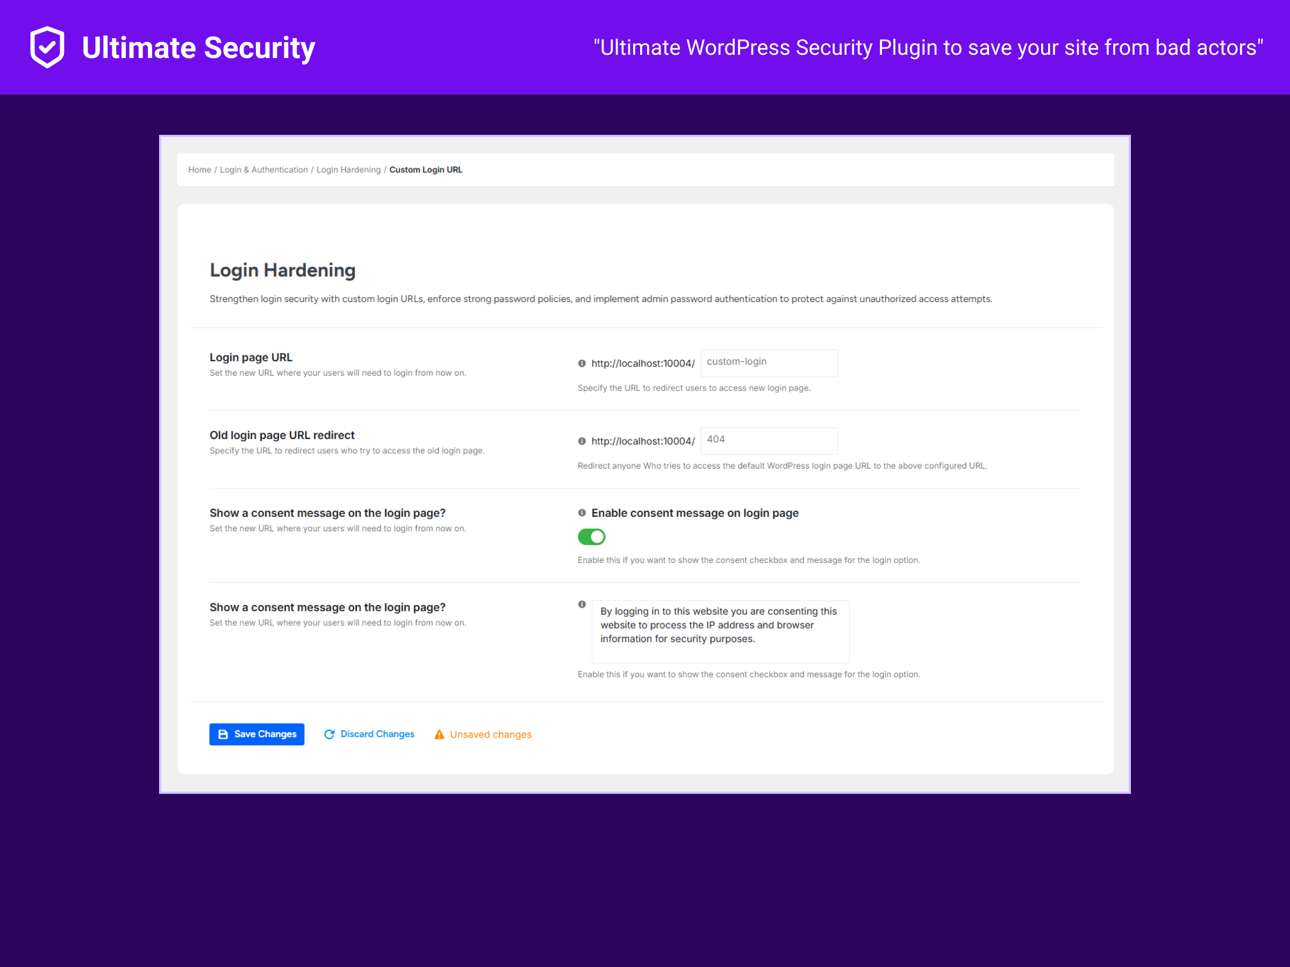Select the Custom Login URL breadcrumb item
The width and height of the screenshot is (1290, 967).
[426, 170]
